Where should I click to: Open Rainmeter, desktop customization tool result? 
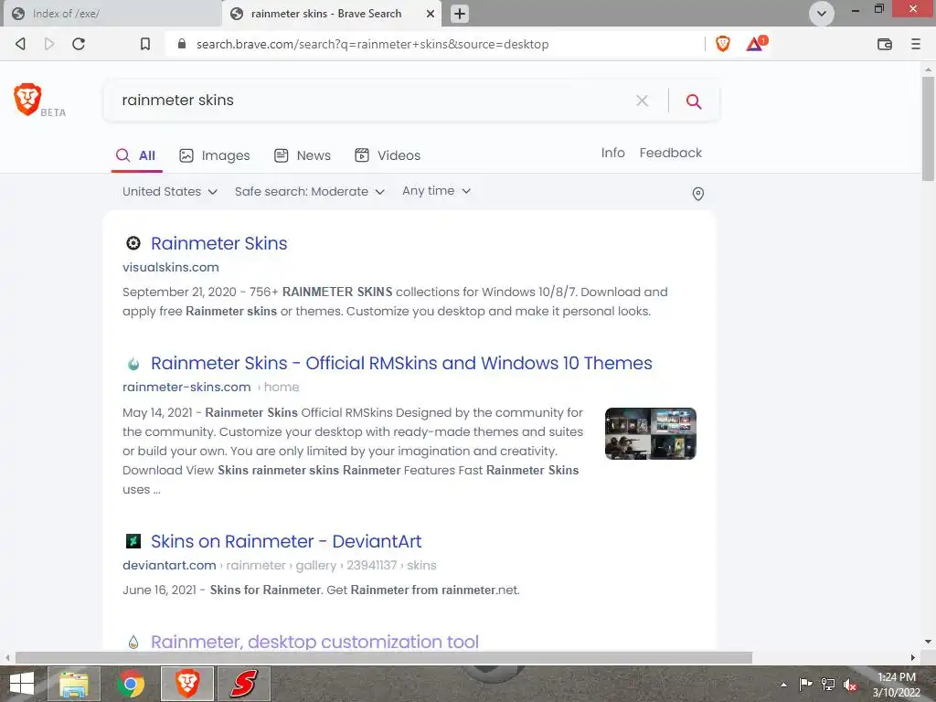(314, 642)
